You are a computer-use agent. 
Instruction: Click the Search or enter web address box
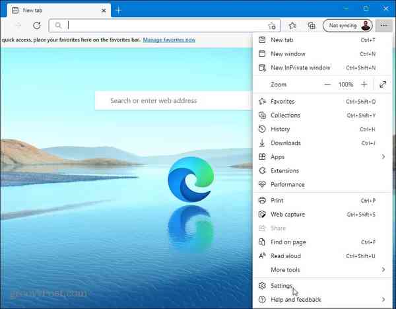[172, 101]
